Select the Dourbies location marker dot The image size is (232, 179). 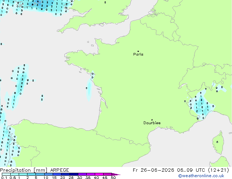click(152, 120)
